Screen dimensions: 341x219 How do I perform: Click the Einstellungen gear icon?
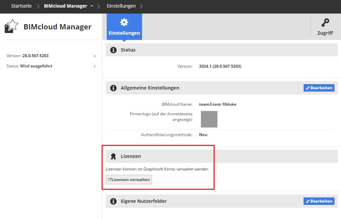tap(124, 22)
